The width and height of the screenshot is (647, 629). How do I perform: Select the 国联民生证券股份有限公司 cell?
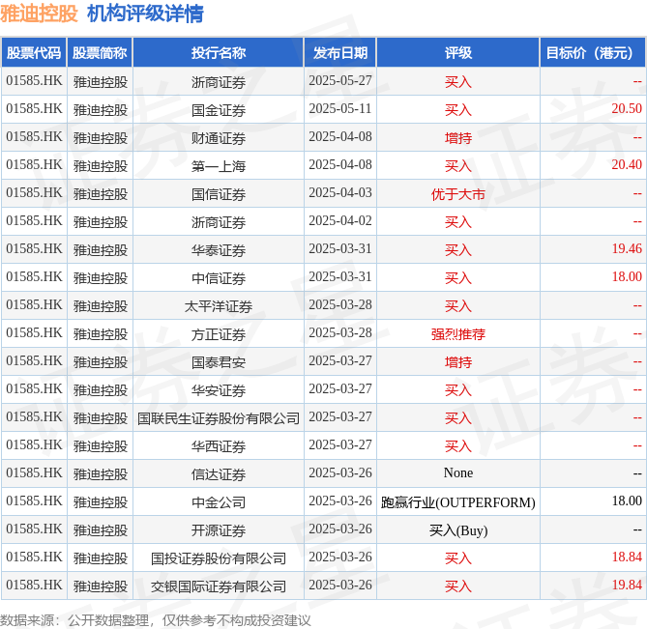[219, 418]
